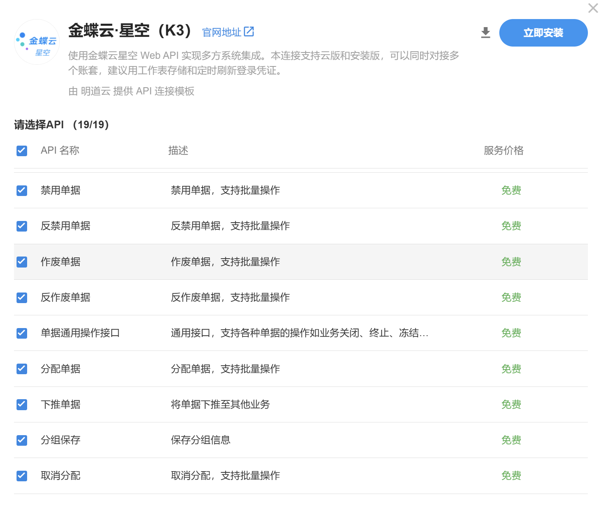Select the 禁用单据 API name

61,190
